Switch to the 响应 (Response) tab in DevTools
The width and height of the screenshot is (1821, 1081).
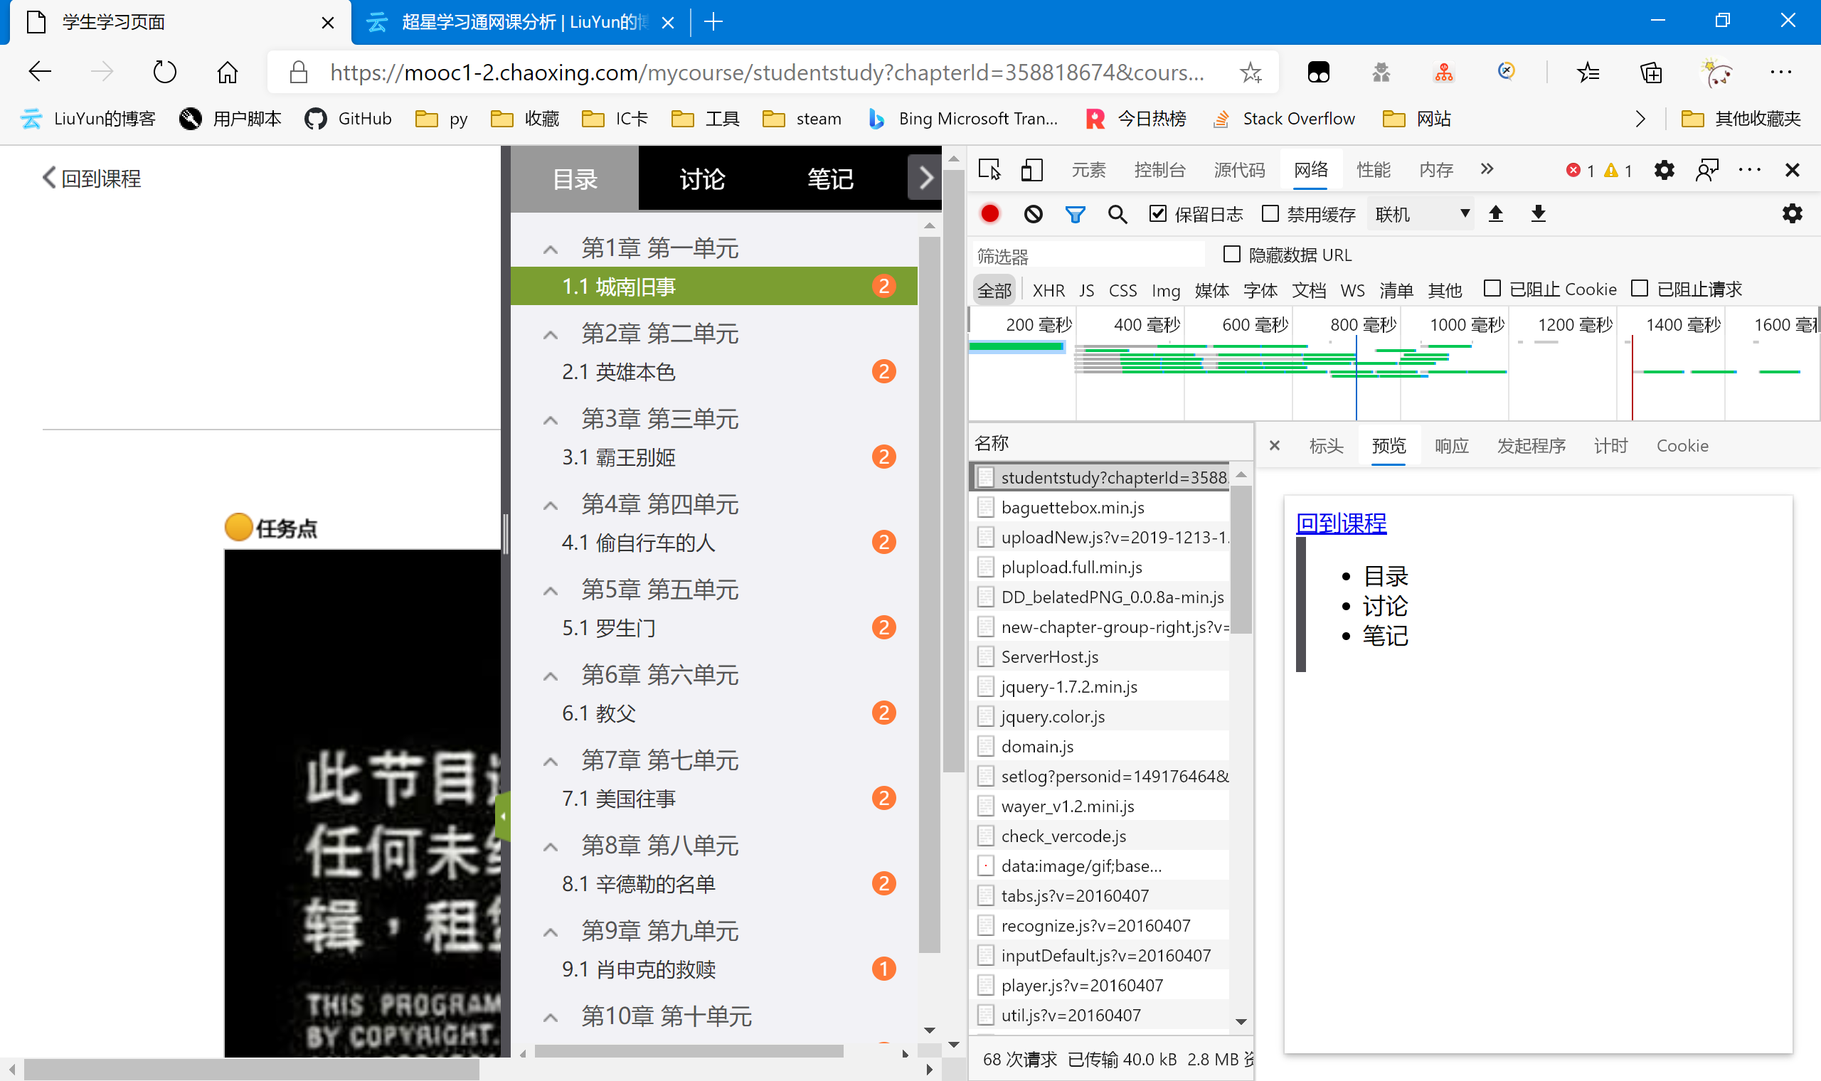1450,445
